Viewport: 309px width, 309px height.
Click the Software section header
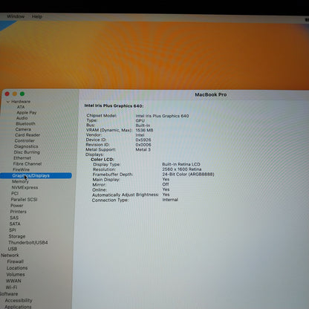(x=9, y=294)
